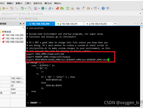Launch Xmanager via the red swirl toolbar icon

(58, 9)
